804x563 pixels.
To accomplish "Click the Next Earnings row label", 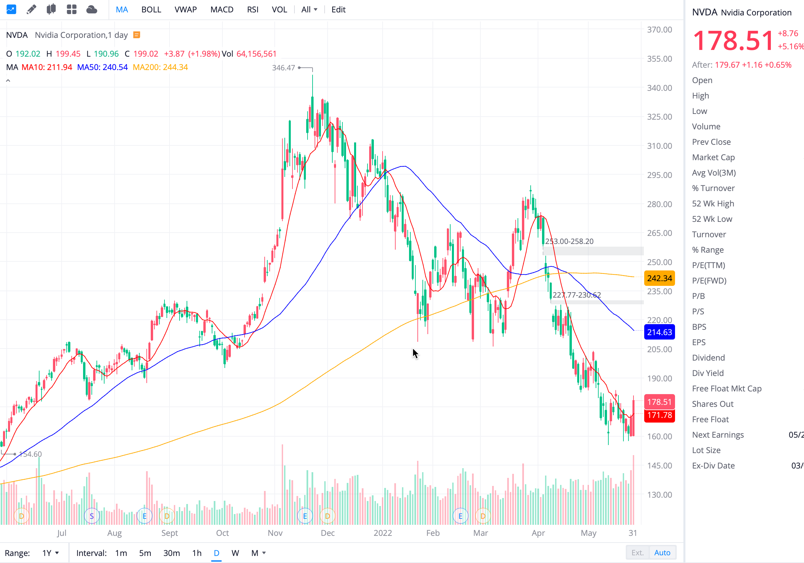I will pos(718,435).
